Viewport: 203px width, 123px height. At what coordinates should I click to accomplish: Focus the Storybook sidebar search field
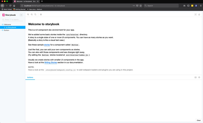pyautogui.click(x=12, y=20)
